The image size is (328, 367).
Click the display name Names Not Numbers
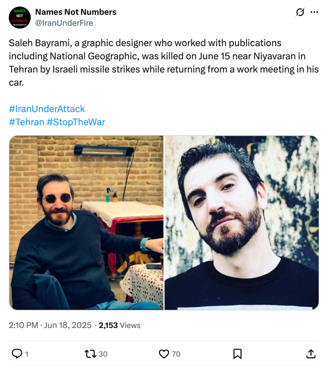[x=75, y=12]
